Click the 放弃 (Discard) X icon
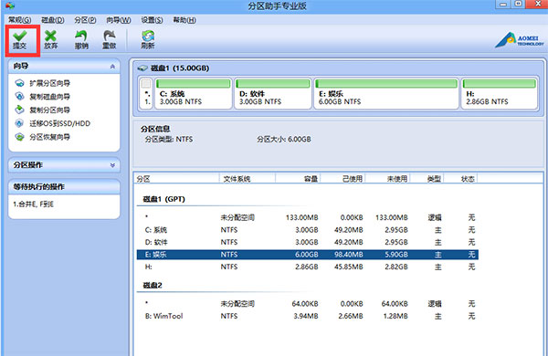This screenshot has width=548, height=356. coord(50,39)
